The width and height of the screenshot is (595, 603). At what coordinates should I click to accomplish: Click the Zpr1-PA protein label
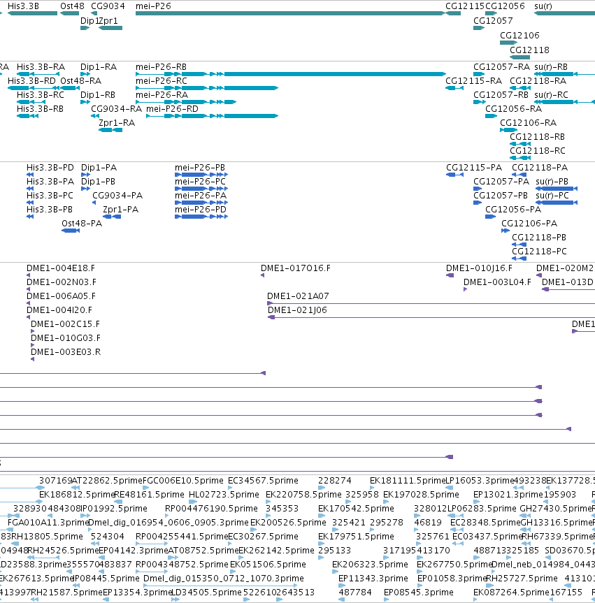tap(120, 210)
